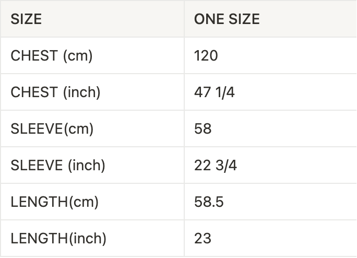Select the SLEEVE(cm) row label
Screen dimensions: 357x258
[x=52, y=129]
